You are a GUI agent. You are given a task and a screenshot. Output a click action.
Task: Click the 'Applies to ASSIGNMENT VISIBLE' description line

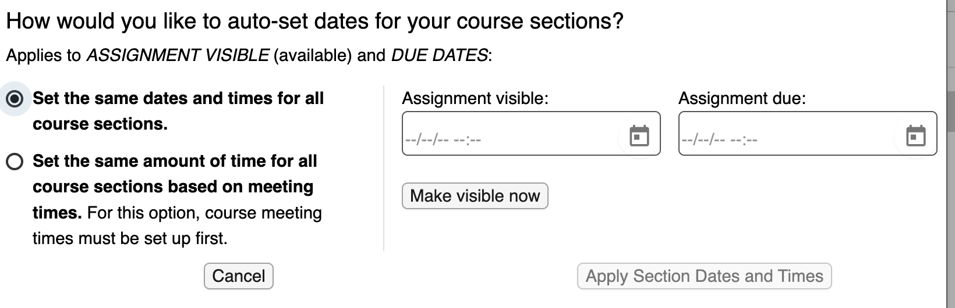pyautogui.click(x=249, y=55)
